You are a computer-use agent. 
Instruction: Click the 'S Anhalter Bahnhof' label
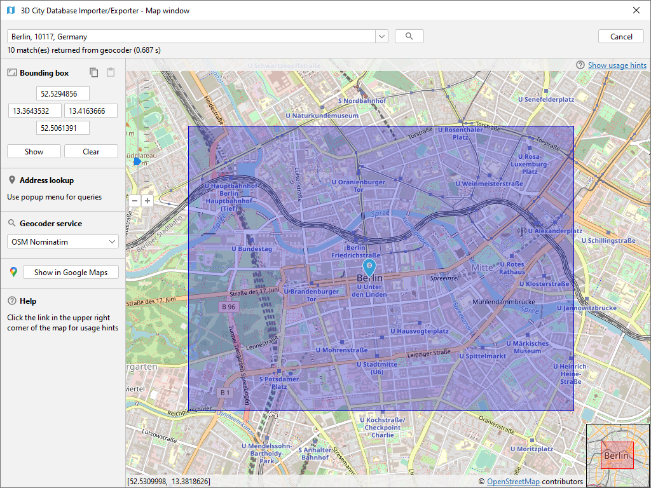coord(315,453)
